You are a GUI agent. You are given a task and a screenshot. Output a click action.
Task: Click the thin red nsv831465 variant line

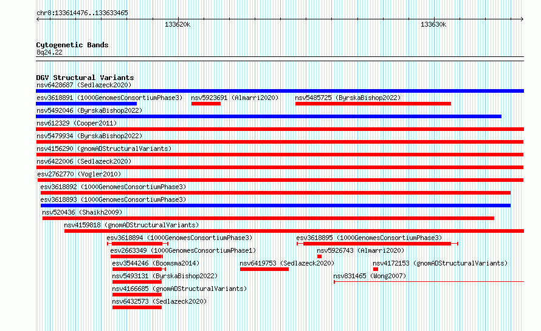point(429,282)
